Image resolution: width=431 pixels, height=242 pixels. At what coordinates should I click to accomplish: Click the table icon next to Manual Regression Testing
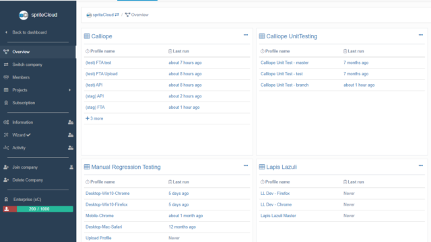[x=87, y=167]
